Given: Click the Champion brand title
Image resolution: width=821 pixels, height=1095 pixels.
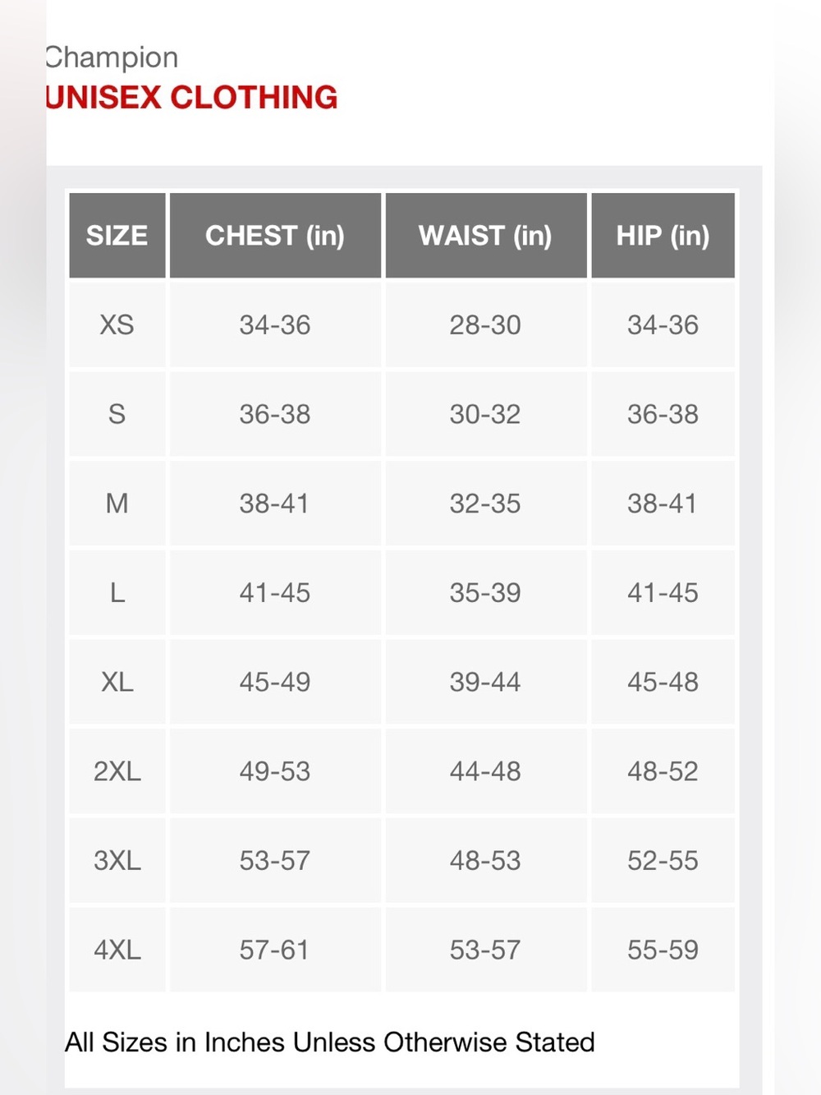Looking at the screenshot, I should (x=112, y=58).
